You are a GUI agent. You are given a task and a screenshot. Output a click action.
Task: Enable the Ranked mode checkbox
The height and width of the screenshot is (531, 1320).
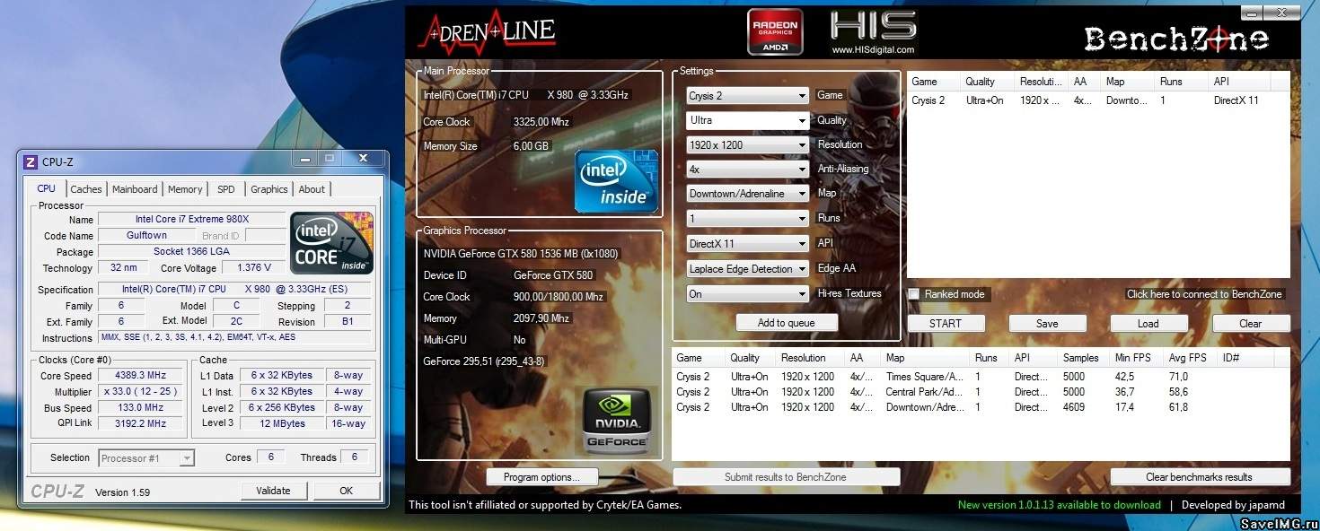coord(913,294)
